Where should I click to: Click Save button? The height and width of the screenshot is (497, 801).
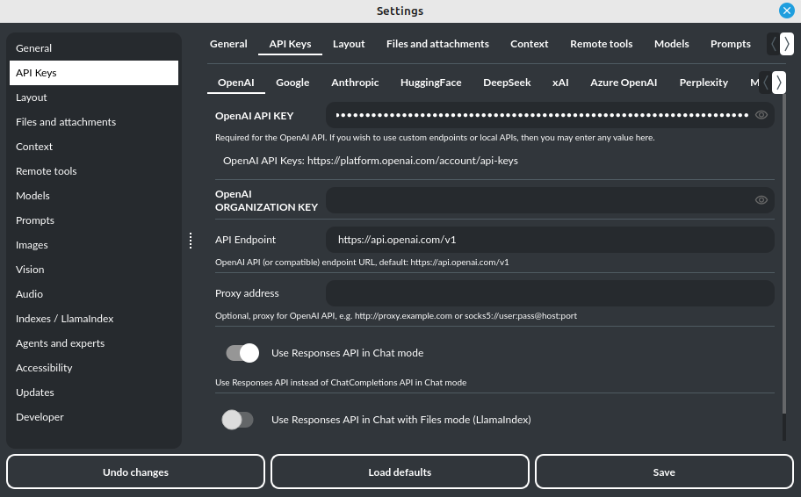point(664,472)
